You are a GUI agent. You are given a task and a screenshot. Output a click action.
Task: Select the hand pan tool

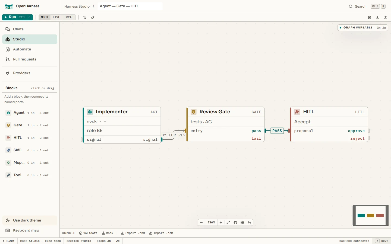235,223
